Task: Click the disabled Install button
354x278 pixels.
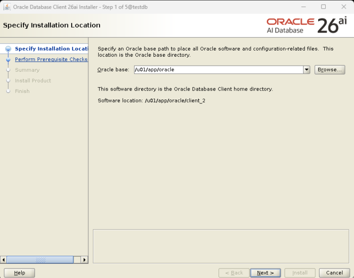Action: [x=300, y=273]
